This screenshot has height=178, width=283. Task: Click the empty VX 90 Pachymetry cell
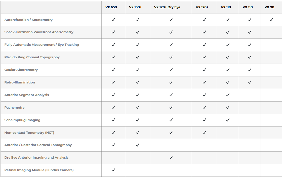tap(271, 108)
